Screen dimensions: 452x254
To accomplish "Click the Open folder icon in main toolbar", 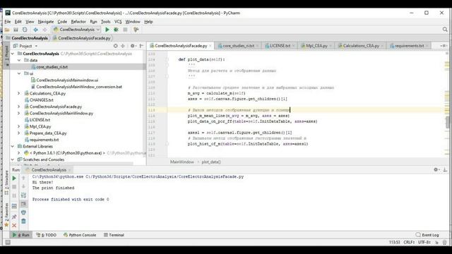I will 7,30.
